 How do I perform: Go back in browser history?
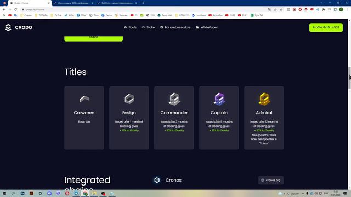(4, 10)
